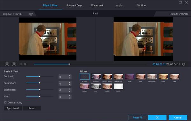Apply the Modern filter
The image size is (191, 121).
coord(85,86)
